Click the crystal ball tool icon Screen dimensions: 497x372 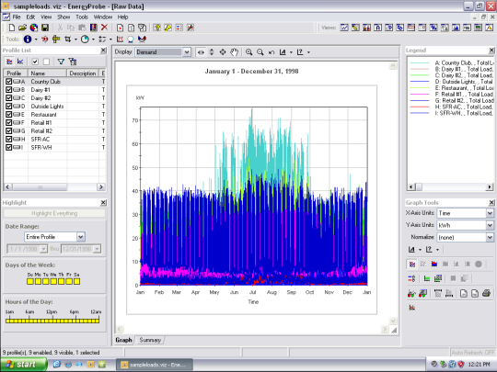tap(131, 39)
